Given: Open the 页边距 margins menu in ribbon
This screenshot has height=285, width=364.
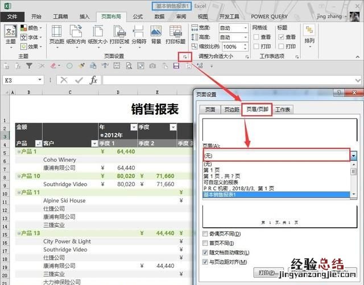Looking at the screenshot, I should (56, 34).
